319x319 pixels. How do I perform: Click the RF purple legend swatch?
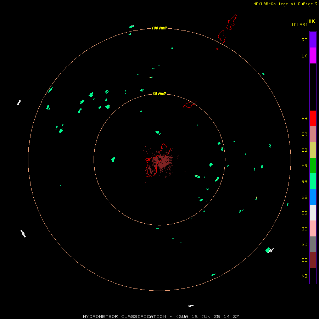(x=313, y=40)
